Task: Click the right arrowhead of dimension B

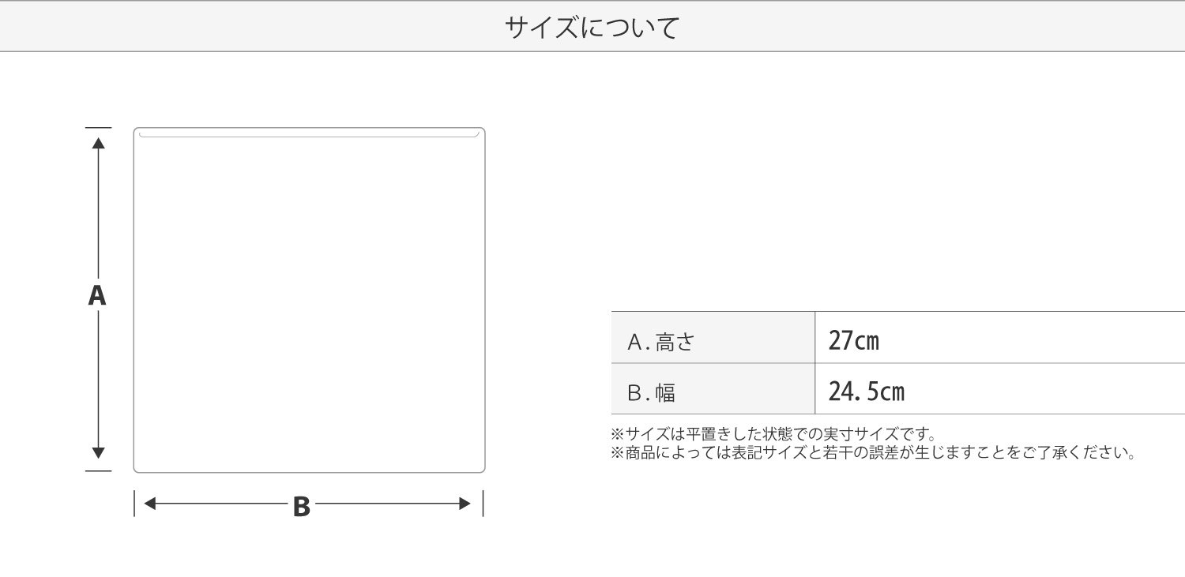Action: coord(465,504)
